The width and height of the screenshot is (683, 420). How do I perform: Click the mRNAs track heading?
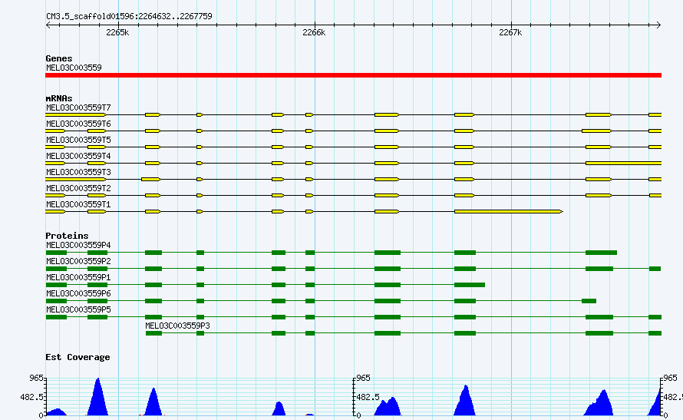click(59, 98)
